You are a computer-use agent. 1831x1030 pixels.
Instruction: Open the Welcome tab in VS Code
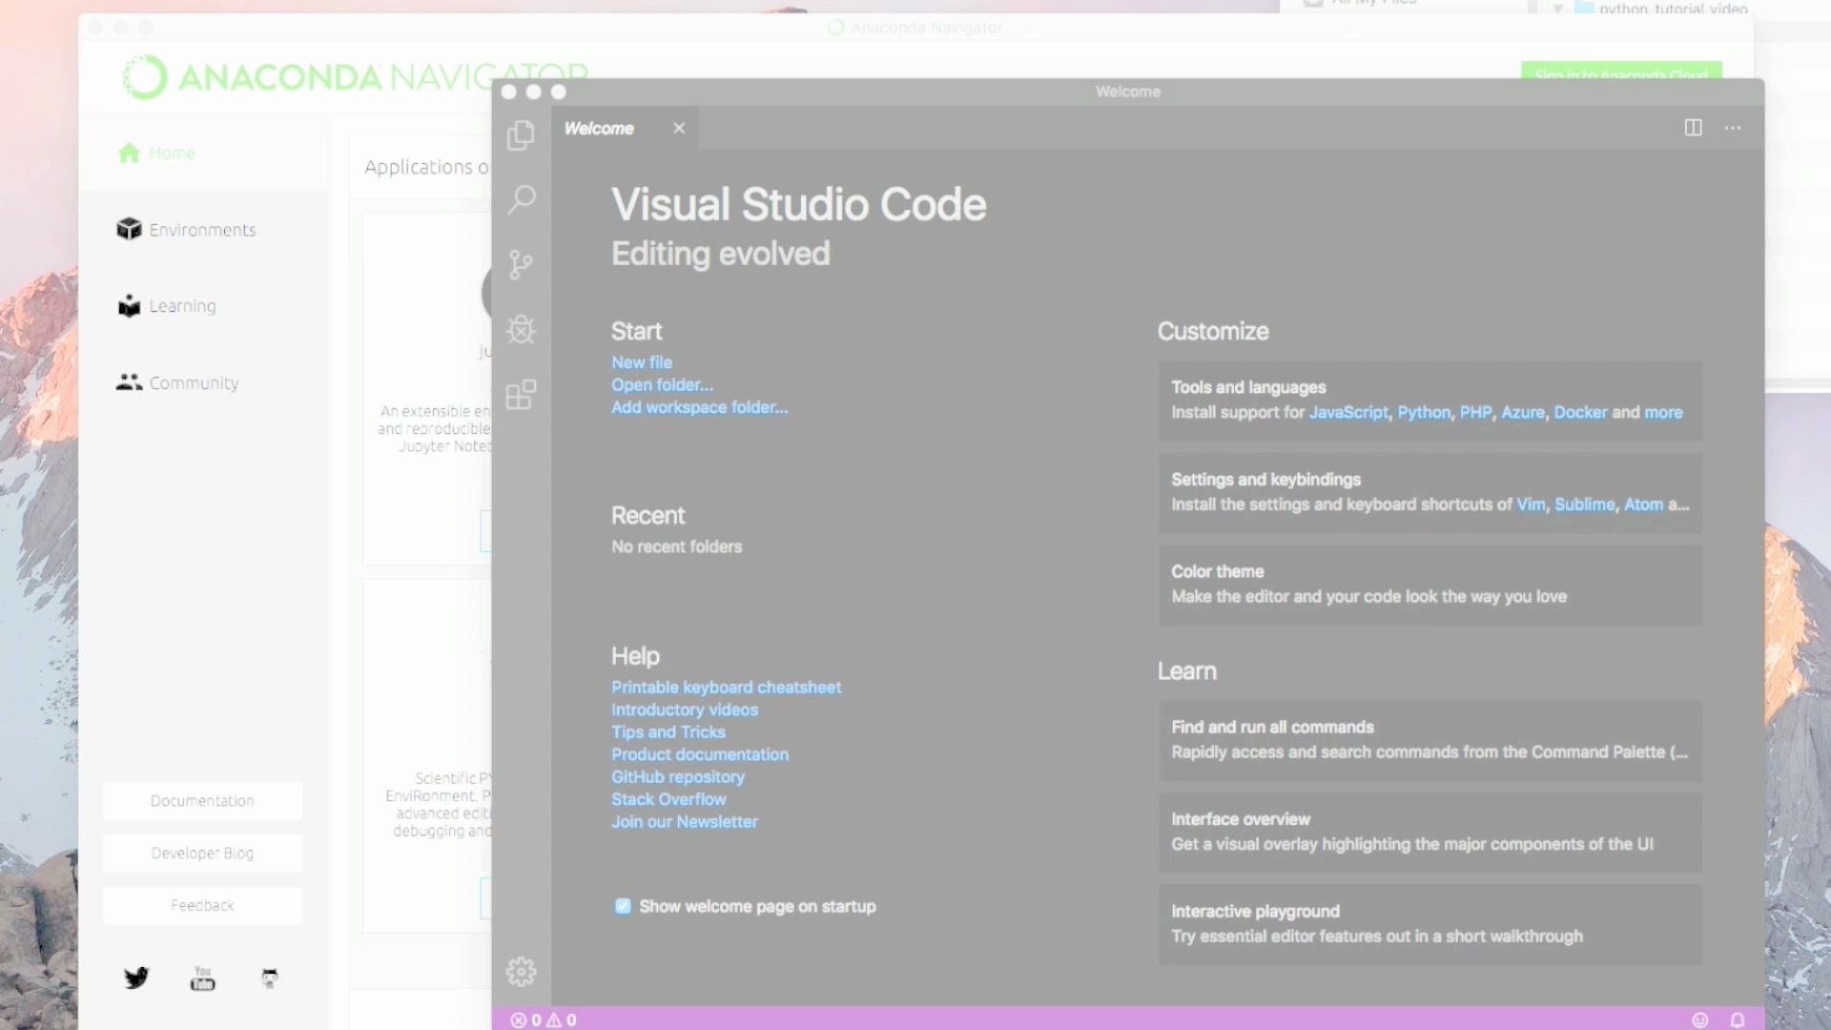(x=600, y=127)
